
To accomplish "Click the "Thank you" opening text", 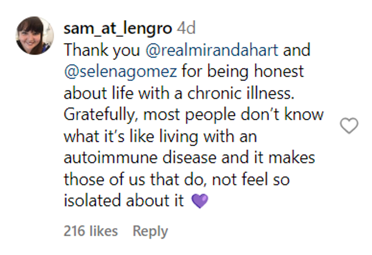I will [101, 50].
